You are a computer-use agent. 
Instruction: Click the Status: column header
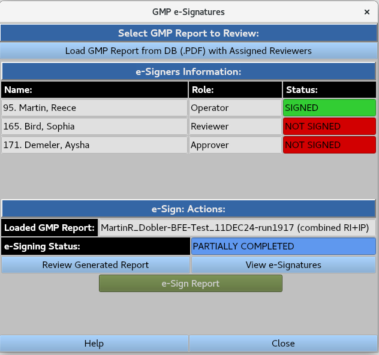pos(329,90)
